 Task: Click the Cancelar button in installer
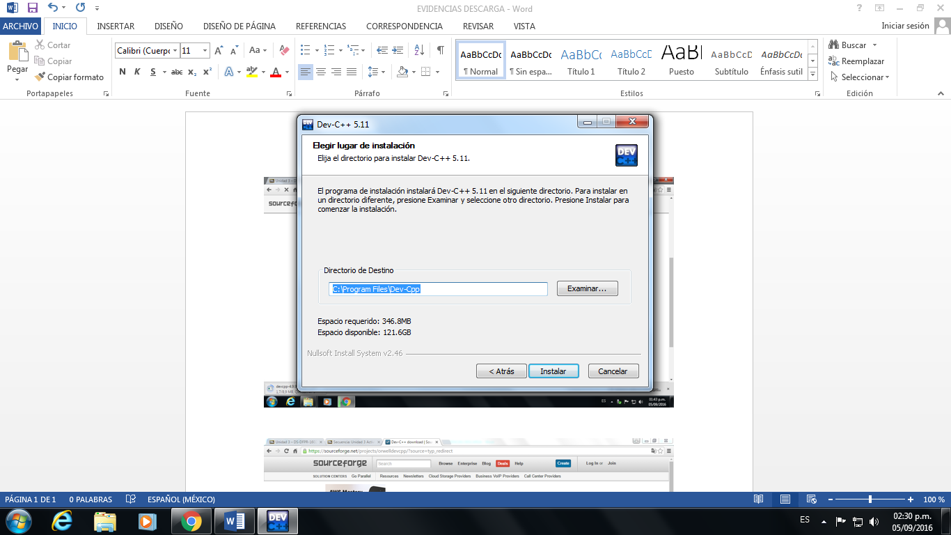(x=613, y=371)
